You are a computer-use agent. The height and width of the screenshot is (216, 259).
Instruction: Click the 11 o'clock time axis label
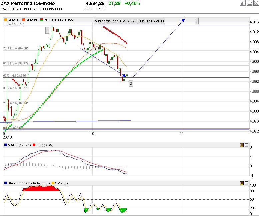point(182,134)
